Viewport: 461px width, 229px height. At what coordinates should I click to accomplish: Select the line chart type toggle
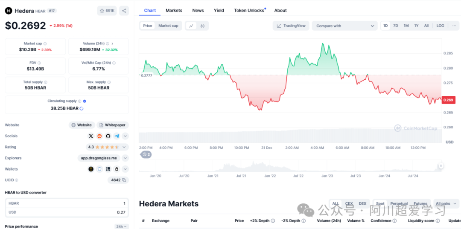point(191,26)
